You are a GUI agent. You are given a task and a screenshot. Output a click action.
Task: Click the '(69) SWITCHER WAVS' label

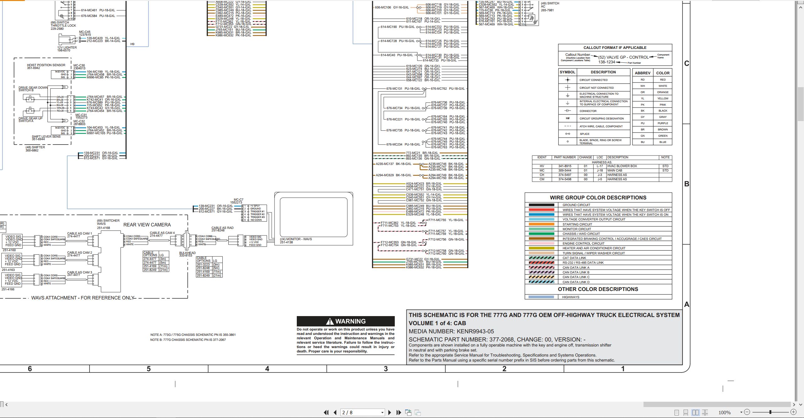coord(108,222)
